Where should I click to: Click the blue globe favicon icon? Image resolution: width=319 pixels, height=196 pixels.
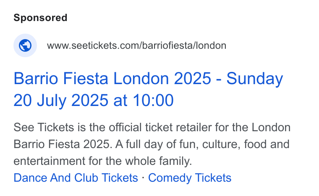(25, 45)
